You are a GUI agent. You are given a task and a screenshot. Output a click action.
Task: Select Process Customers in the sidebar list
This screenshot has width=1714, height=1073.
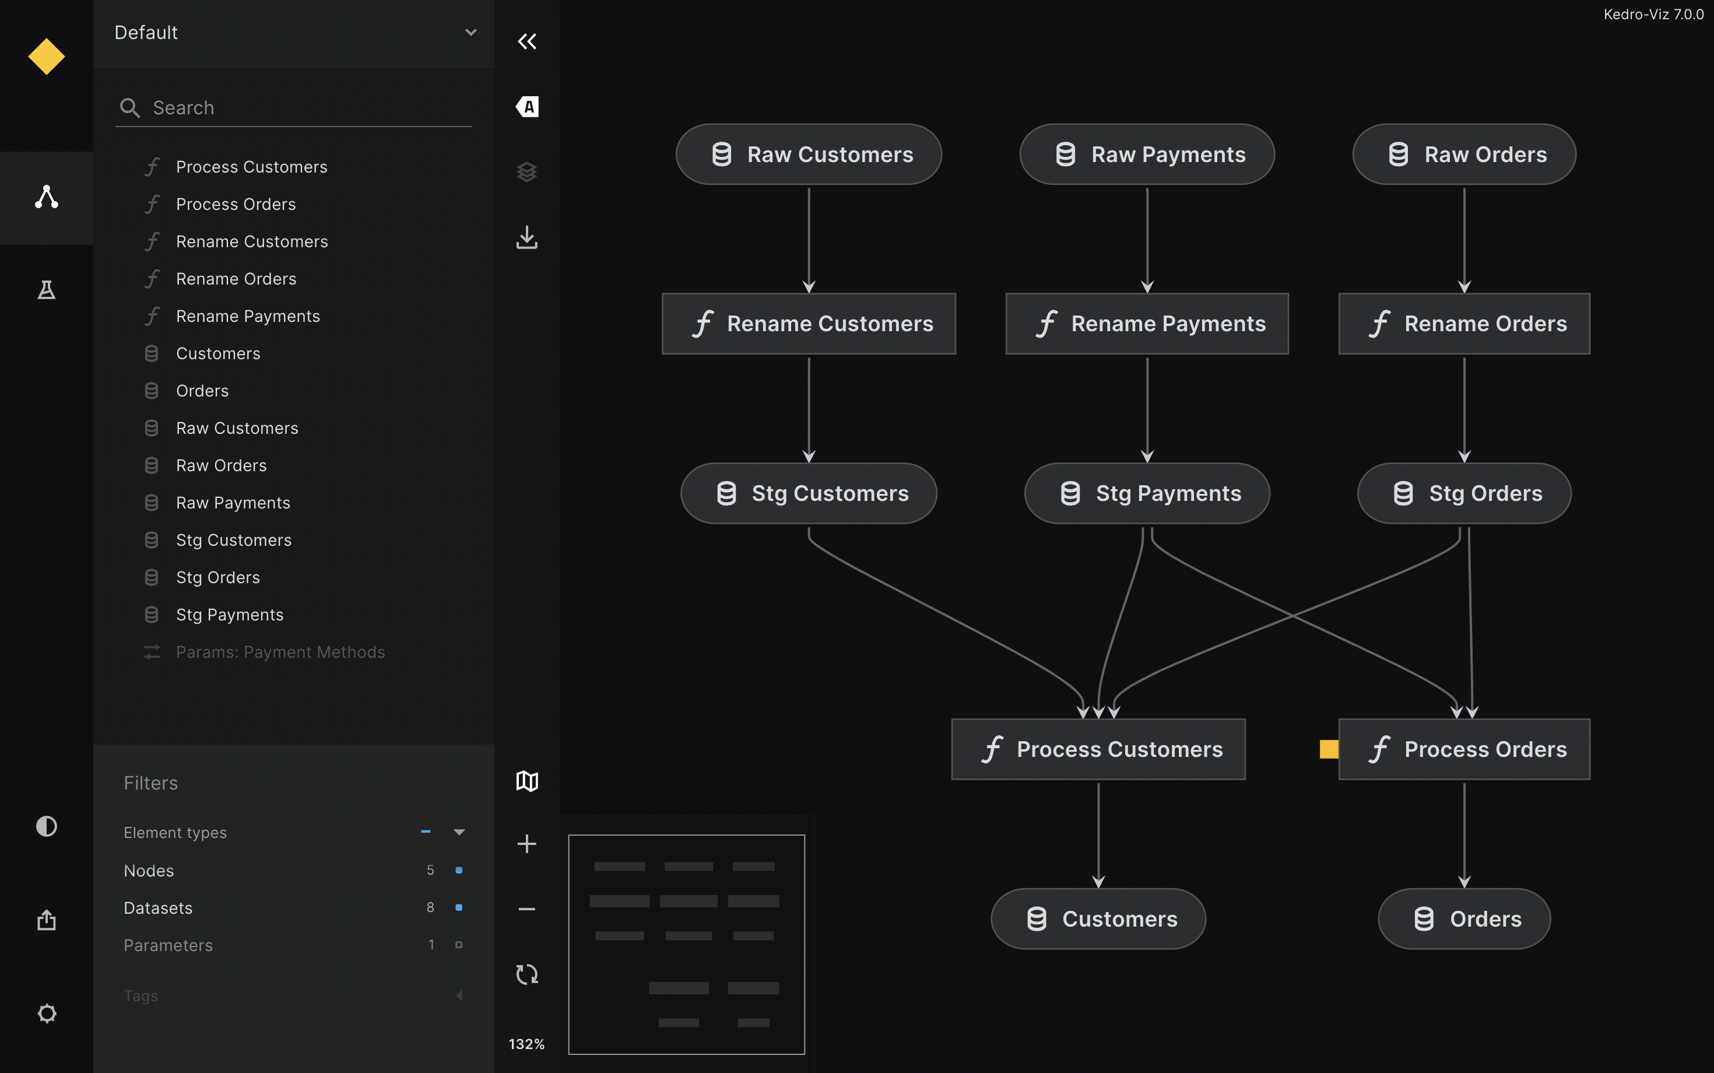coord(251,167)
